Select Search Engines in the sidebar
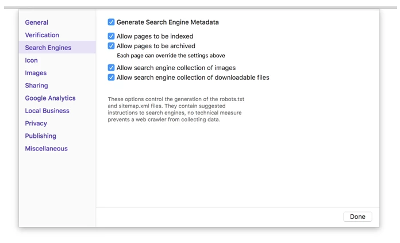The width and height of the screenshot is (400, 243). coord(48,48)
